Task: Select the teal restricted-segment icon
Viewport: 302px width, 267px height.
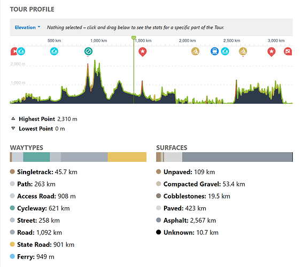Action: click(x=88, y=51)
